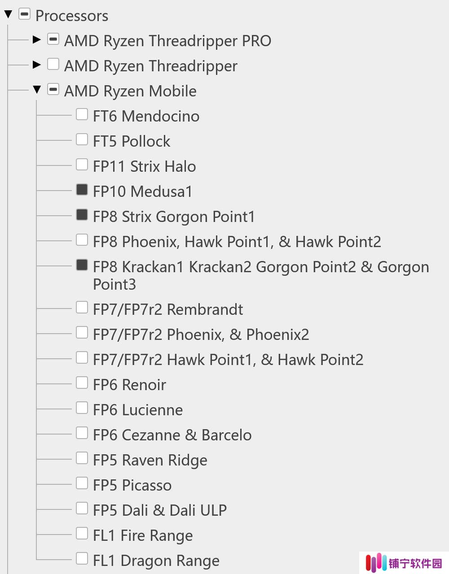Collapse the Processors tree root
The width and height of the screenshot is (449, 574).
pyautogui.click(x=8, y=15)
